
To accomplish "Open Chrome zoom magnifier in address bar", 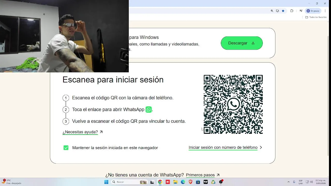I will tap(272, 11).
